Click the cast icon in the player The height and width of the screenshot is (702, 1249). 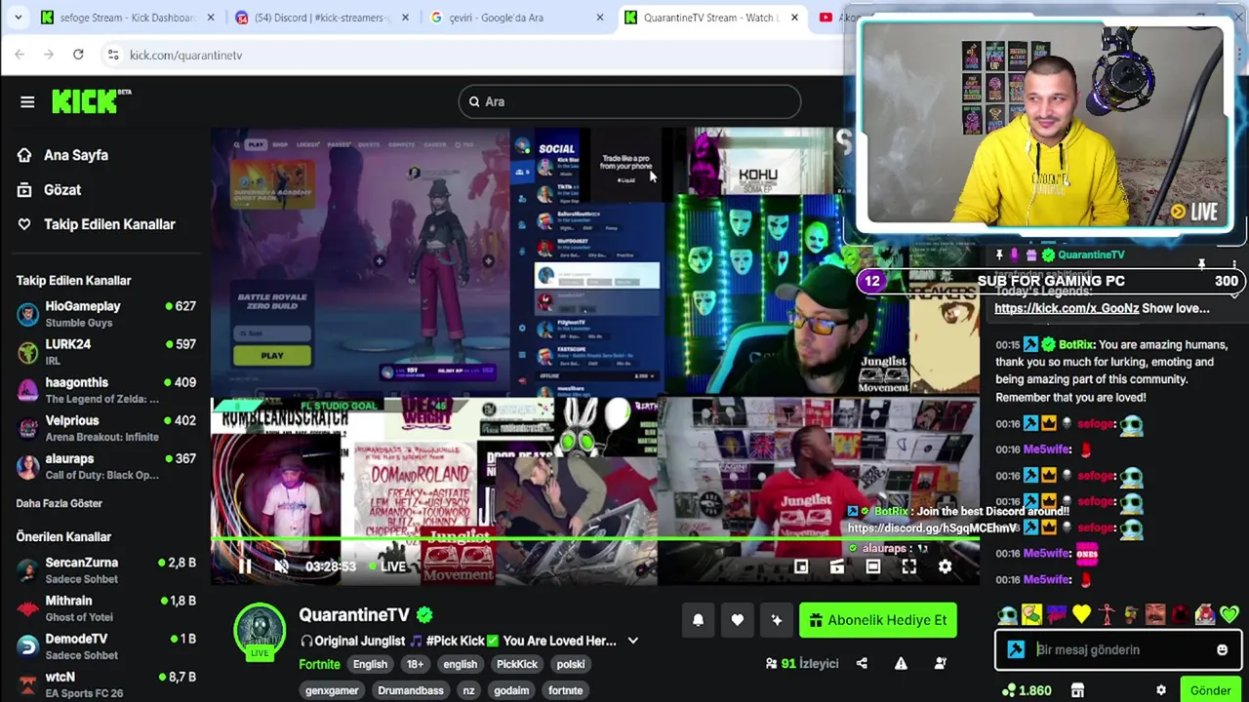point(837,566)
